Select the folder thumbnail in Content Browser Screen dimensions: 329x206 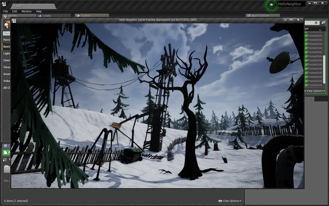(x=7, y=169)
